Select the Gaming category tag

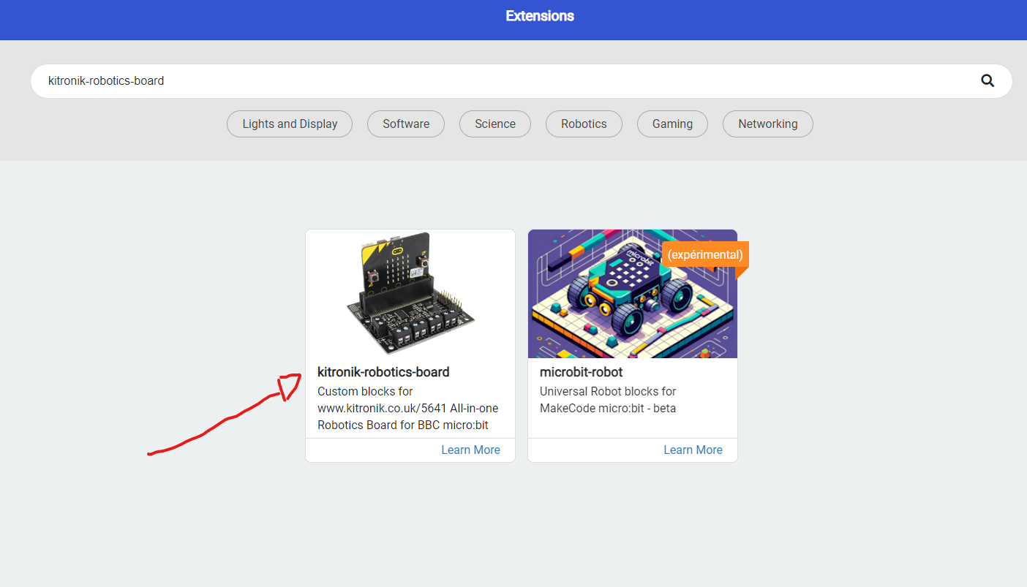[672, 124]
